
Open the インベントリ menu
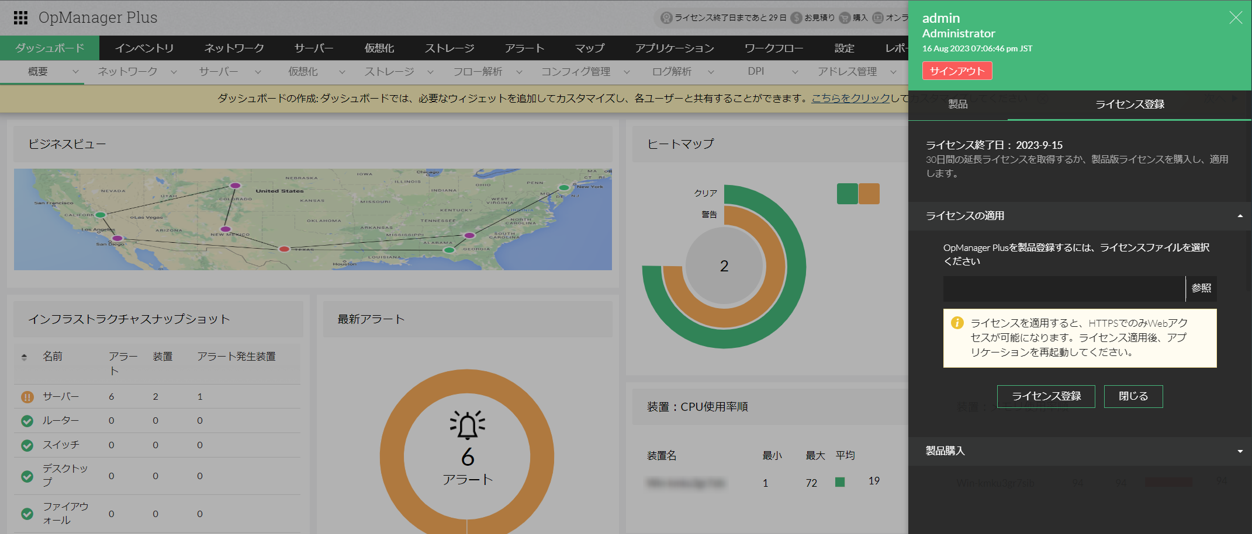pyautogui.click(x=144, y=48)
